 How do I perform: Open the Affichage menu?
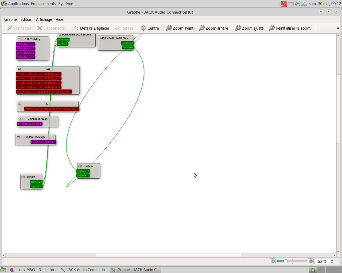tap(44, 19)
